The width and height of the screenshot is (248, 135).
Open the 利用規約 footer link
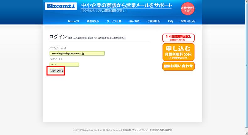click(x=154, y=130)
